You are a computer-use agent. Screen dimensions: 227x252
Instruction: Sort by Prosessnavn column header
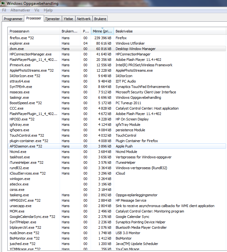(34, 31)
